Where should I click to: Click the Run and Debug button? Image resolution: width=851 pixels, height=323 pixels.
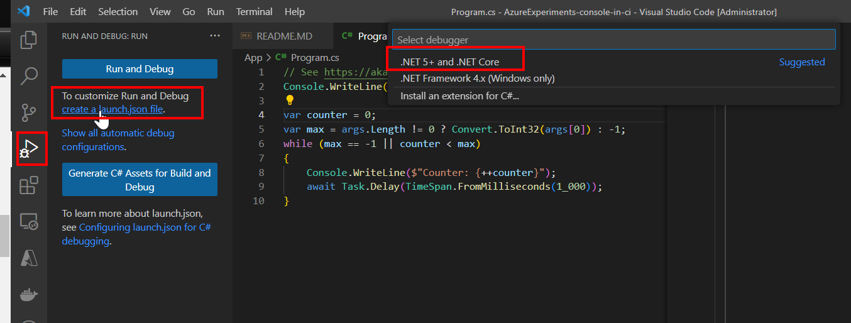pos(140,69)
